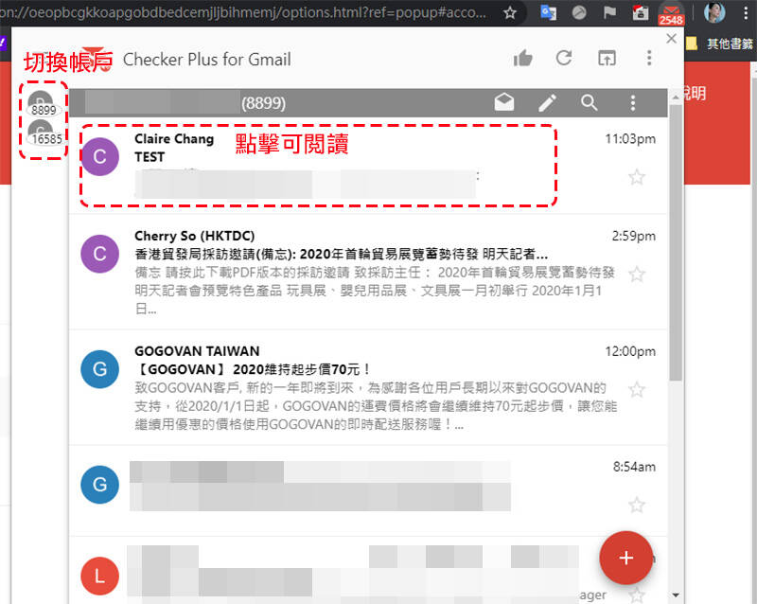This screenshot has height=604, width=757.
Task: Click the scrollbar up arrow
Action: 676,98
